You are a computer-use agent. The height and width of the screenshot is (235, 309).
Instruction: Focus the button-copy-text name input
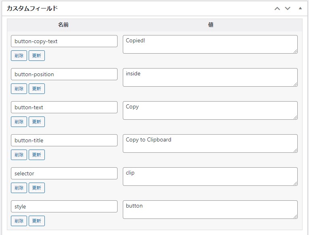[64, 41]
